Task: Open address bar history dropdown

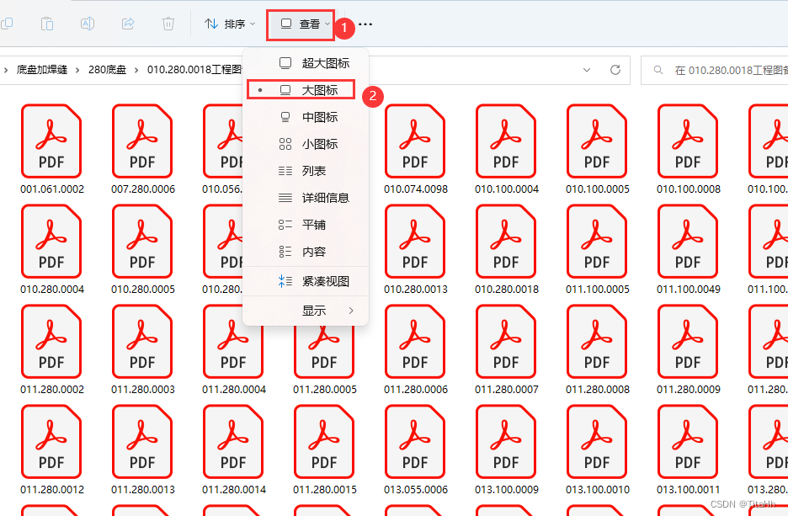Action: 587,70
